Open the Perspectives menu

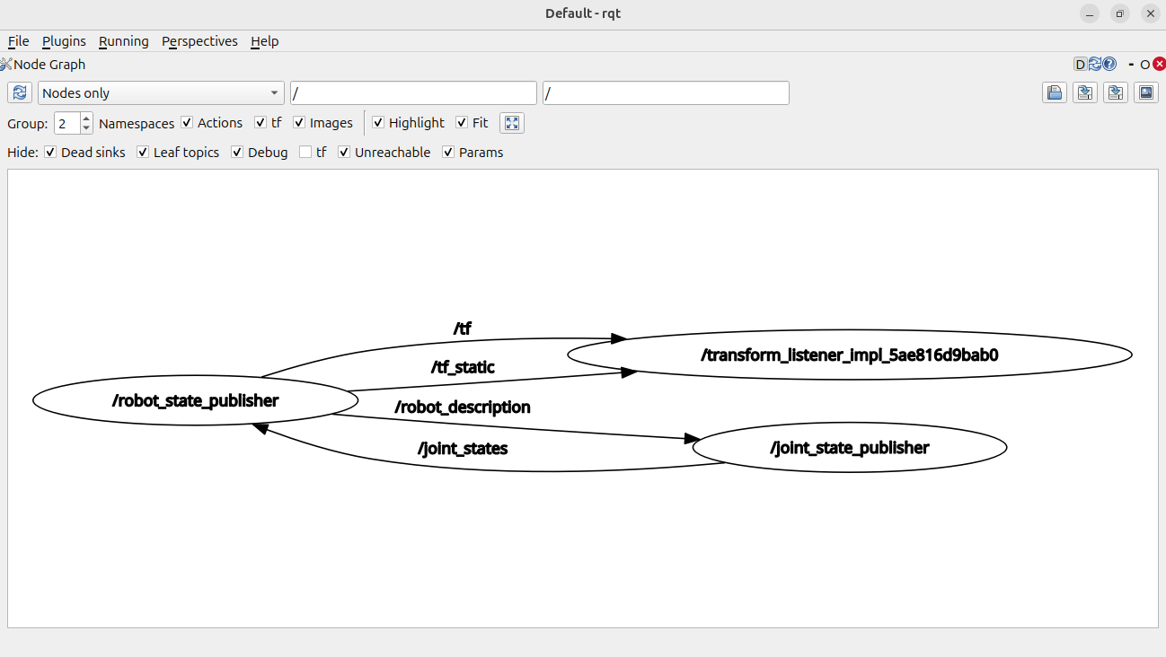pos(199,40)
